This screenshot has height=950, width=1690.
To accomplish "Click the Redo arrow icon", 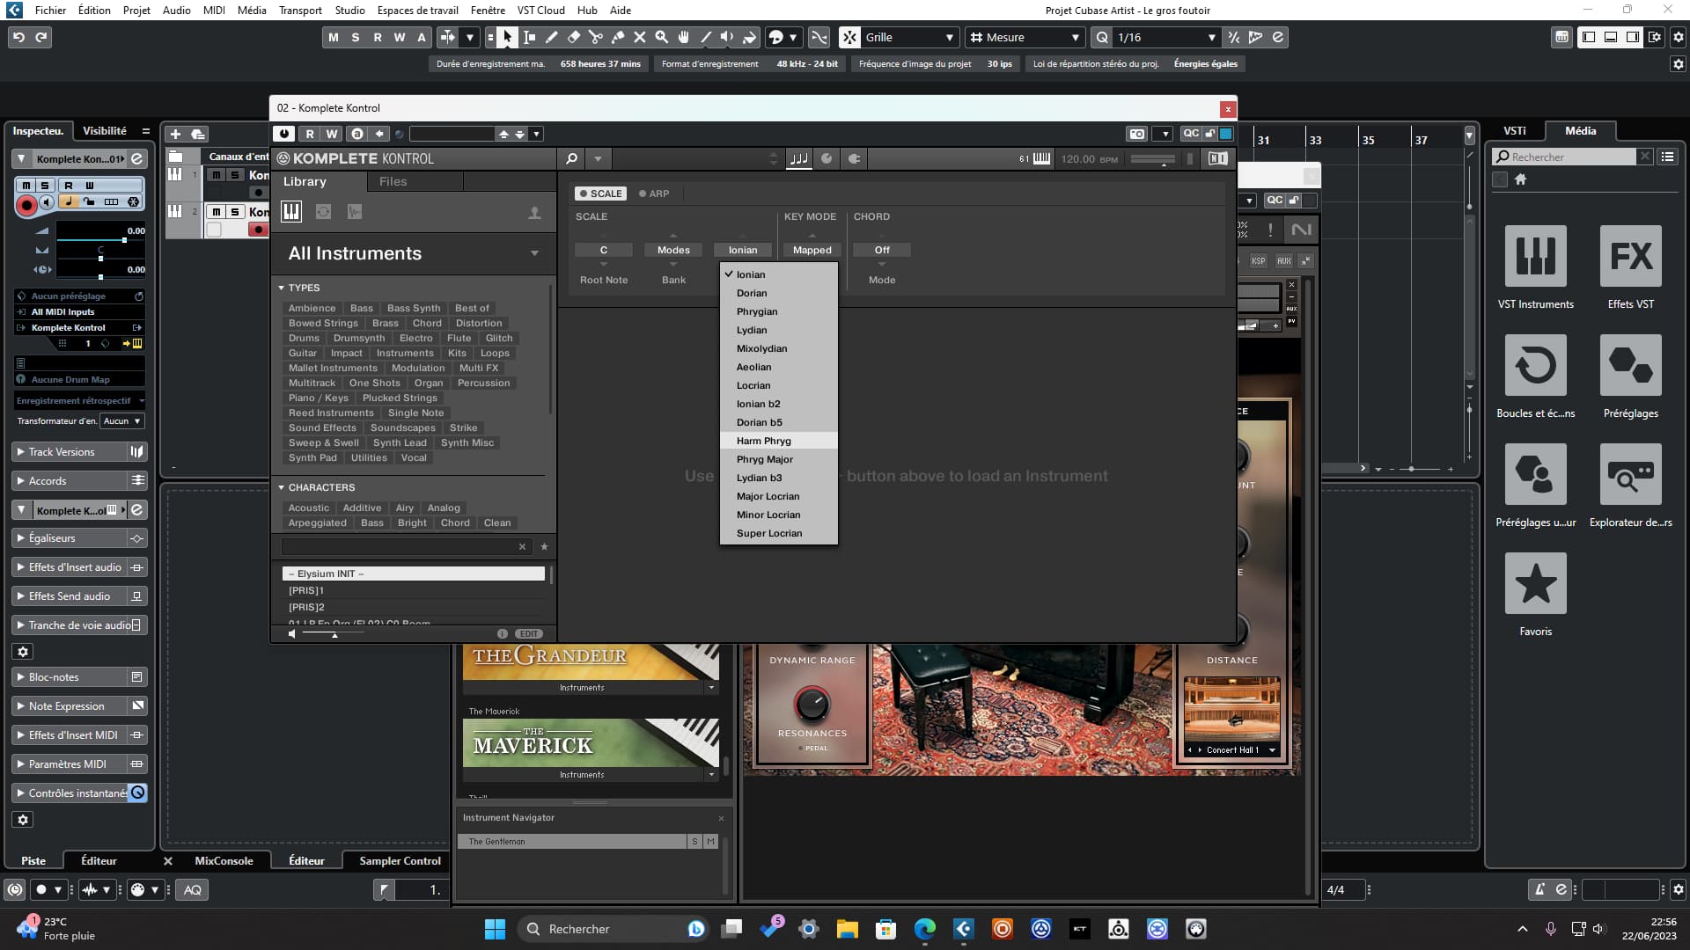I will pyautogui.click(x=41, y=37).
